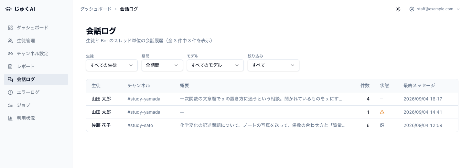This screenshot has height=168, width=472.
Task: Click #study-yamada in the 16:17 row
Action: pyautogui.click(x=144, y=99)
